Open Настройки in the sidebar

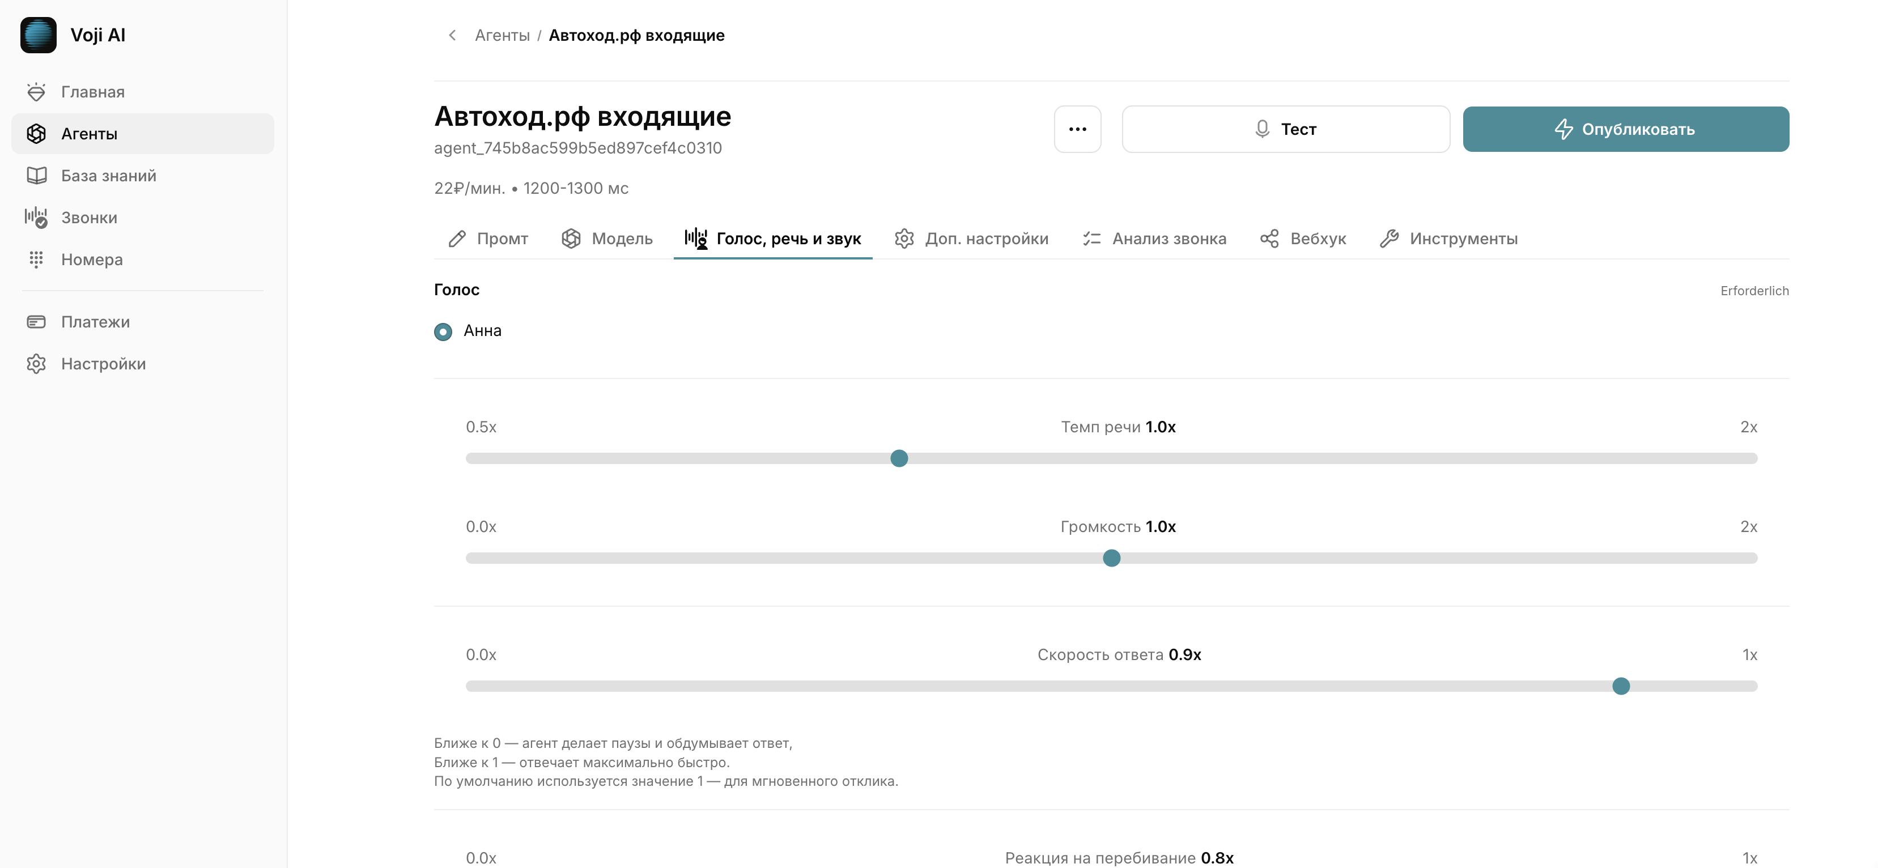143,364
